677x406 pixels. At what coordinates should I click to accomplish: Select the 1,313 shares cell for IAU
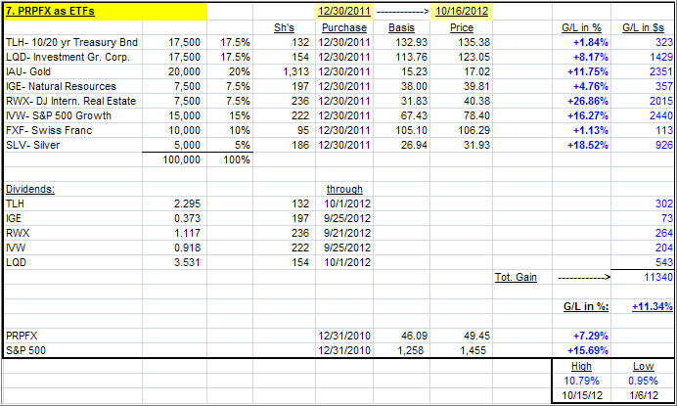click(295, 71)
